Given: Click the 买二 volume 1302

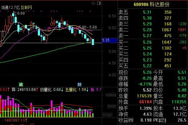Looking at the screenshot, I should coord(167,48).
